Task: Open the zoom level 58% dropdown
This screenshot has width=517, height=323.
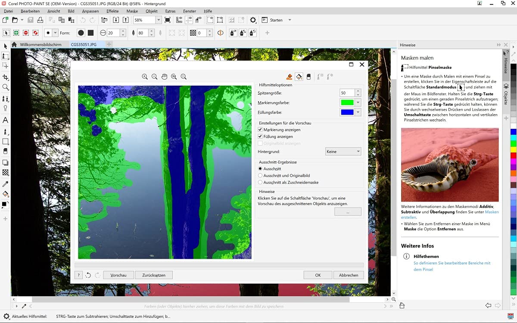Action: point(159,20)
